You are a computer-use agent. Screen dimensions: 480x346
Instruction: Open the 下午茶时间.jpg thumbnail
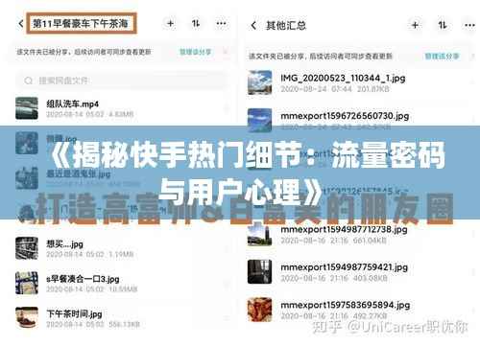(x=27, y=317)
